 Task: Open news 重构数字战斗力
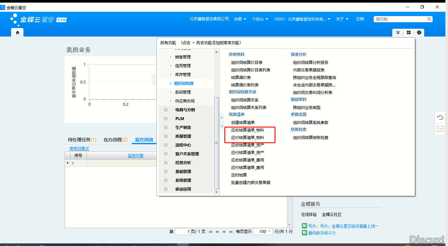click(x=322, y=233)
